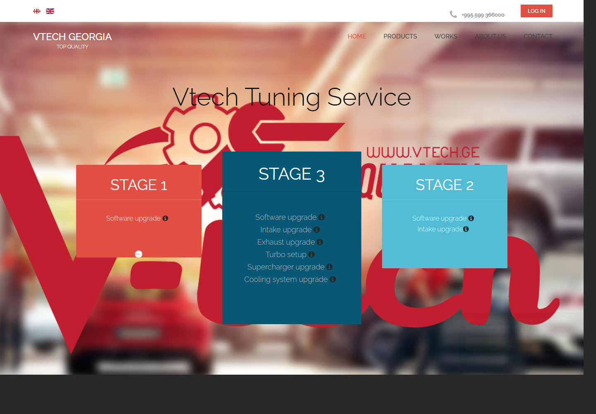Click info icon next to Cooling system upgrade
Screen dimensions: 596x414
333,279
